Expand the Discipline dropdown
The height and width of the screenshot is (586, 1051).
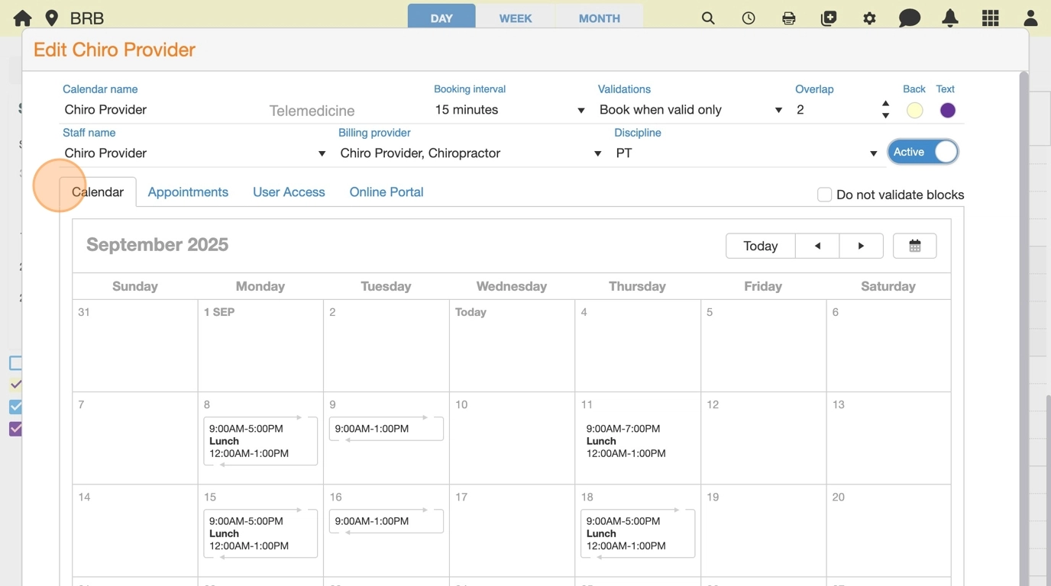(745, 153)
